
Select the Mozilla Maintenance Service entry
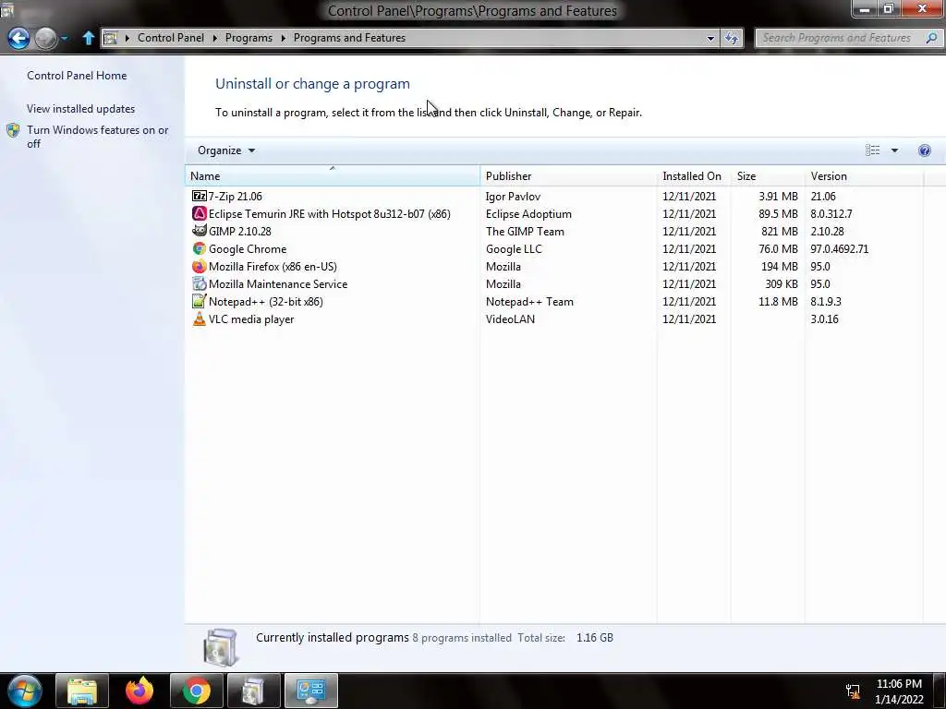[x=278, y=283]
